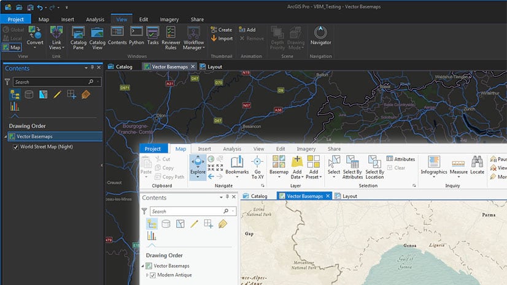The height and width of the screenshot is (285, 507).
Task: Open the Catalog view tab in dark window
Action: [x=120, y=67]
